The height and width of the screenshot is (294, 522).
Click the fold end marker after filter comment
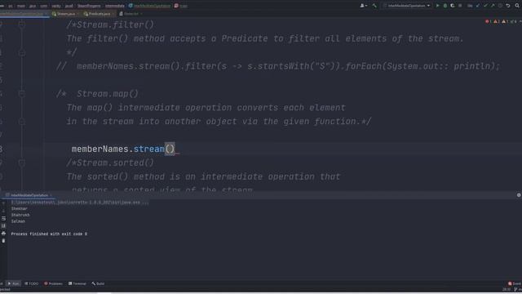point(22,52)
